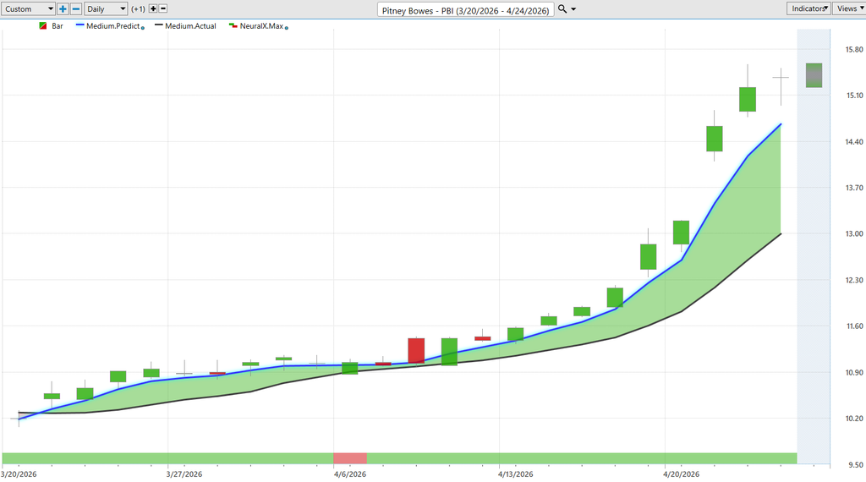866x482 pixels.
Task: Click the dot beside Medium.Predict
Action: click(142, 28)
